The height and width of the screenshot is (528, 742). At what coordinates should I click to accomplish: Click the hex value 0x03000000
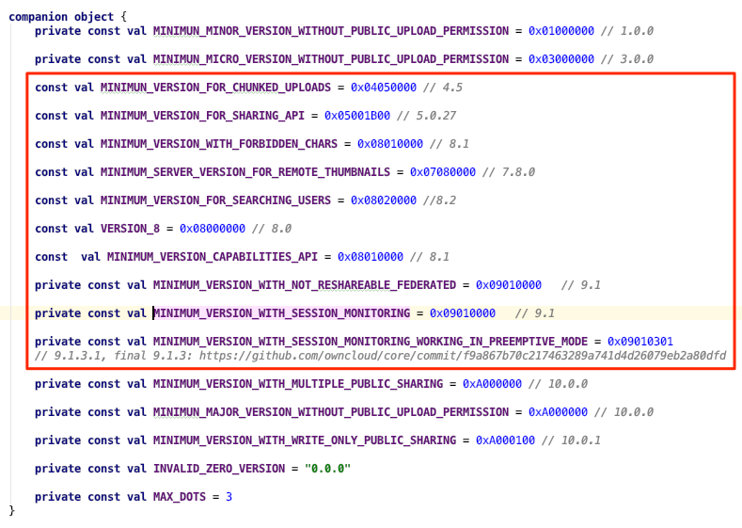coord(561,59)
